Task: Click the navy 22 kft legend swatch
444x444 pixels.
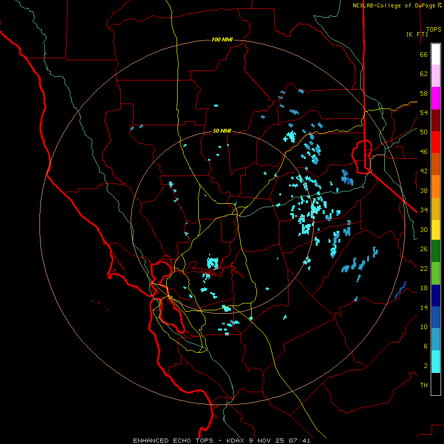Action: point(436,296)
